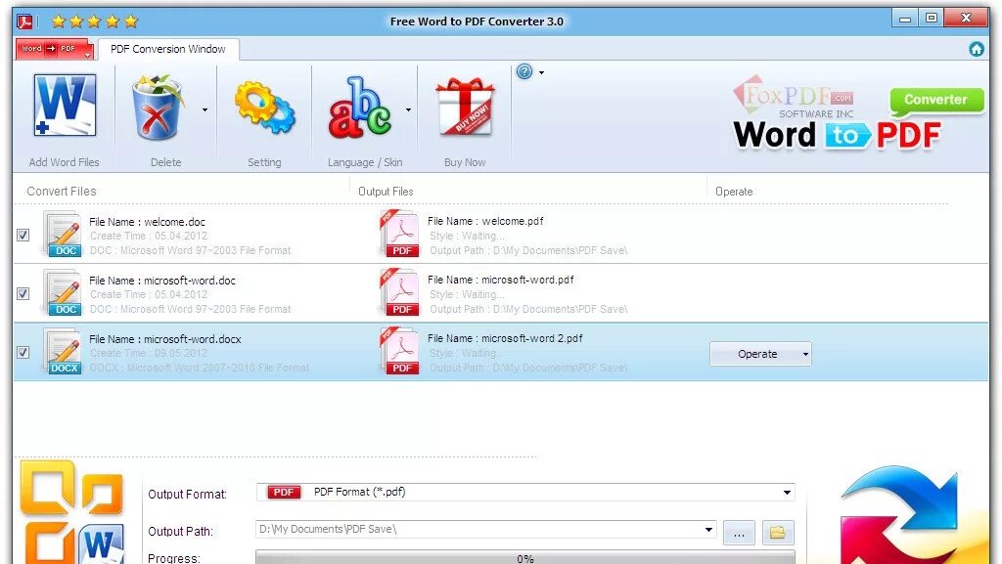
Task: Click the FoxPDF Software Inc logo
Action: click(x=794, y=99)
